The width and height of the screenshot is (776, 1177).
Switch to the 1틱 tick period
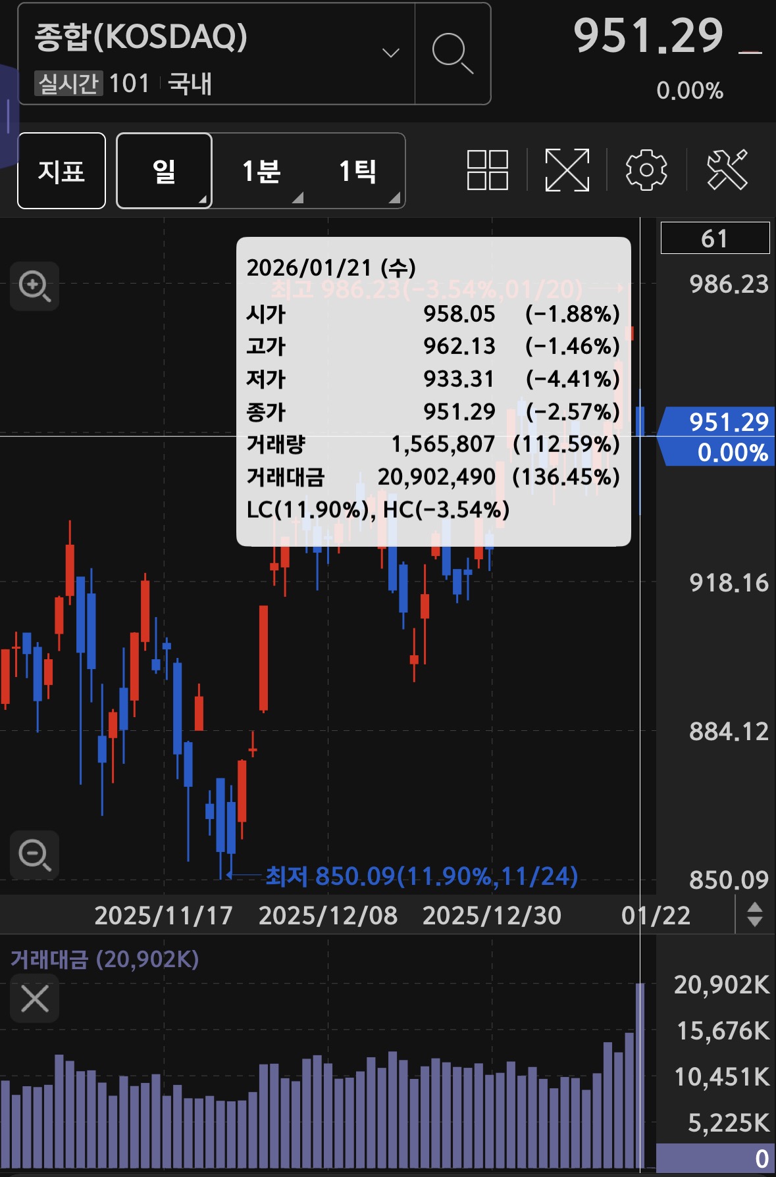tap(357, 171)
